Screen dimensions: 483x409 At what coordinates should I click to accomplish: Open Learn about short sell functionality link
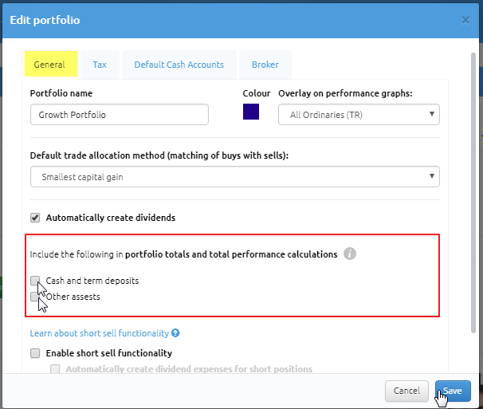pyautogui.click(x=100, y=333)
